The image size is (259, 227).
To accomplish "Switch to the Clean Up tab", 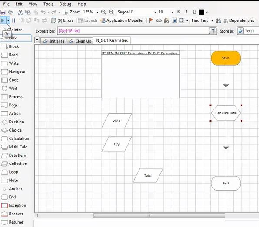I will click(x=80, y=41).
